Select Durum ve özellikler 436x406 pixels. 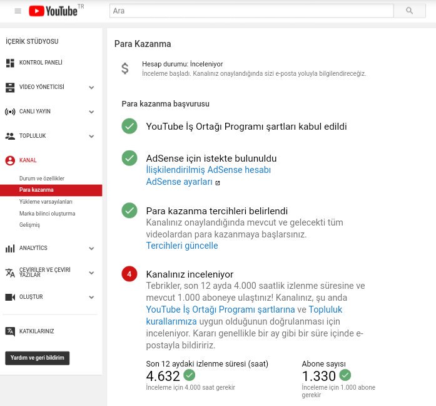pyautogui.click(x=42, y=179)
